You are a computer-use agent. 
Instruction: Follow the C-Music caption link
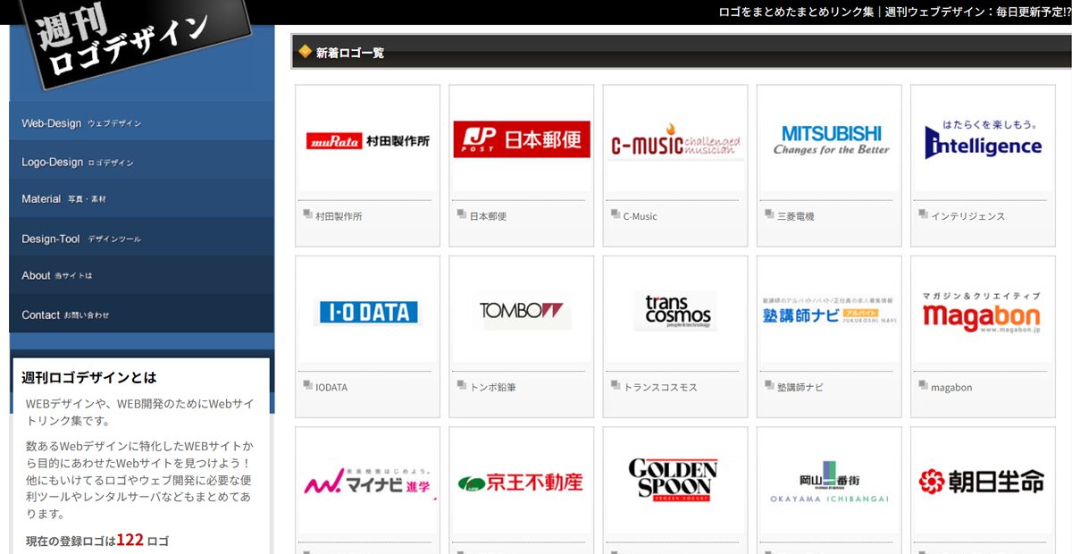640,216
